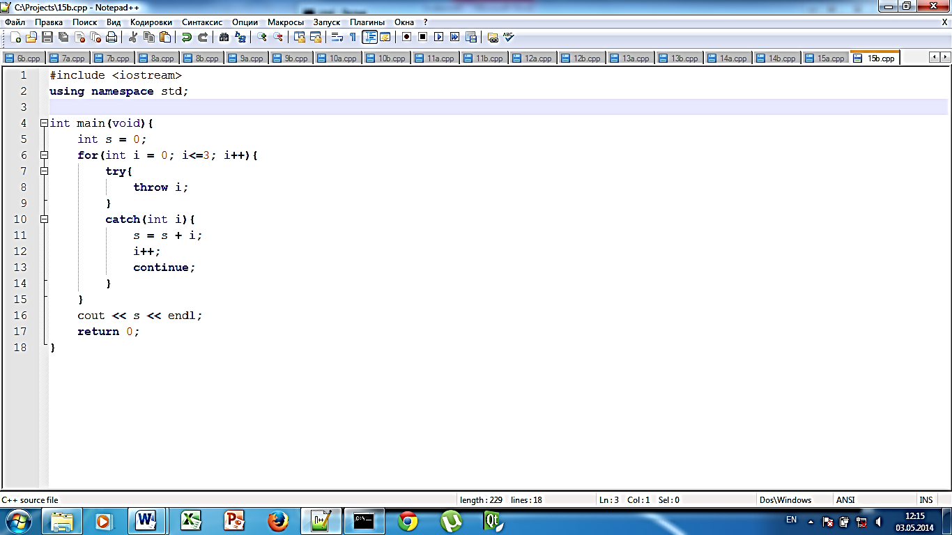This screenshot has height=535, width=952.
Task: Toggle the indent guide toolbar button
Action: tap(369, 38)
